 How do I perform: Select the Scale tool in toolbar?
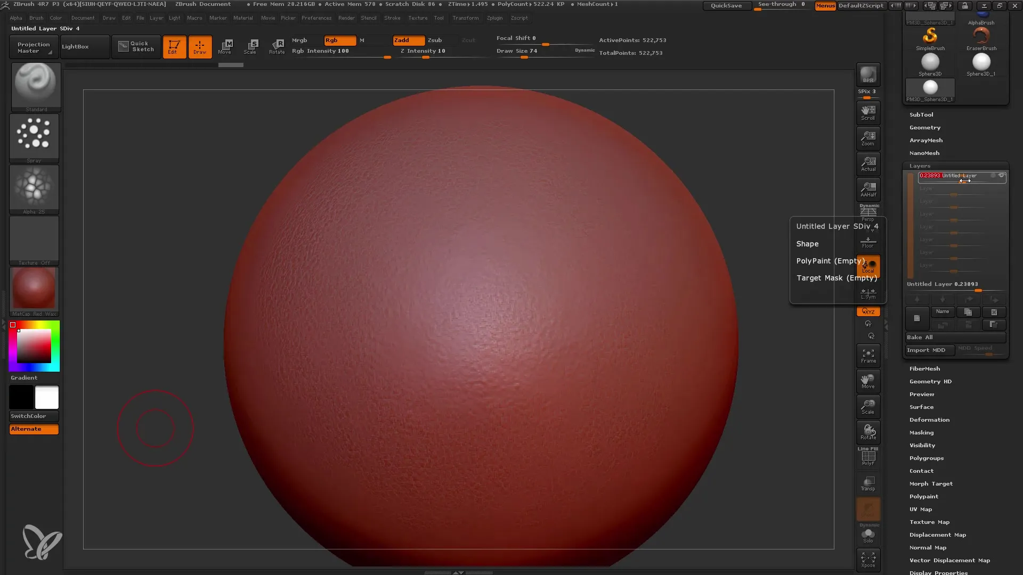tap(251, 46)
